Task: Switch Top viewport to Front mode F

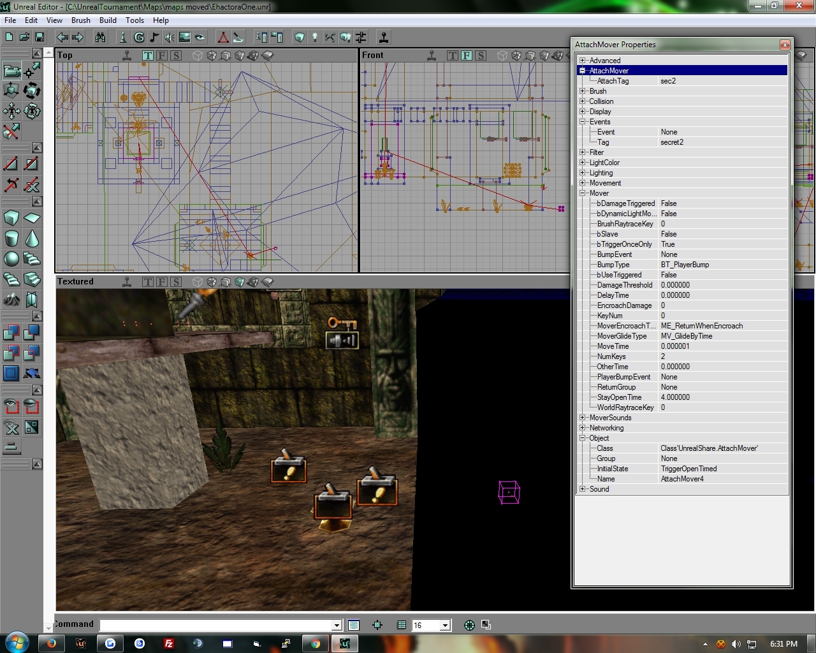Action: 162,55
